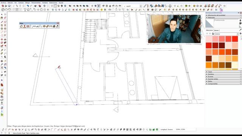Activate the Tape Measure tool
Screen dimensions: 242x136
point(2,50)
